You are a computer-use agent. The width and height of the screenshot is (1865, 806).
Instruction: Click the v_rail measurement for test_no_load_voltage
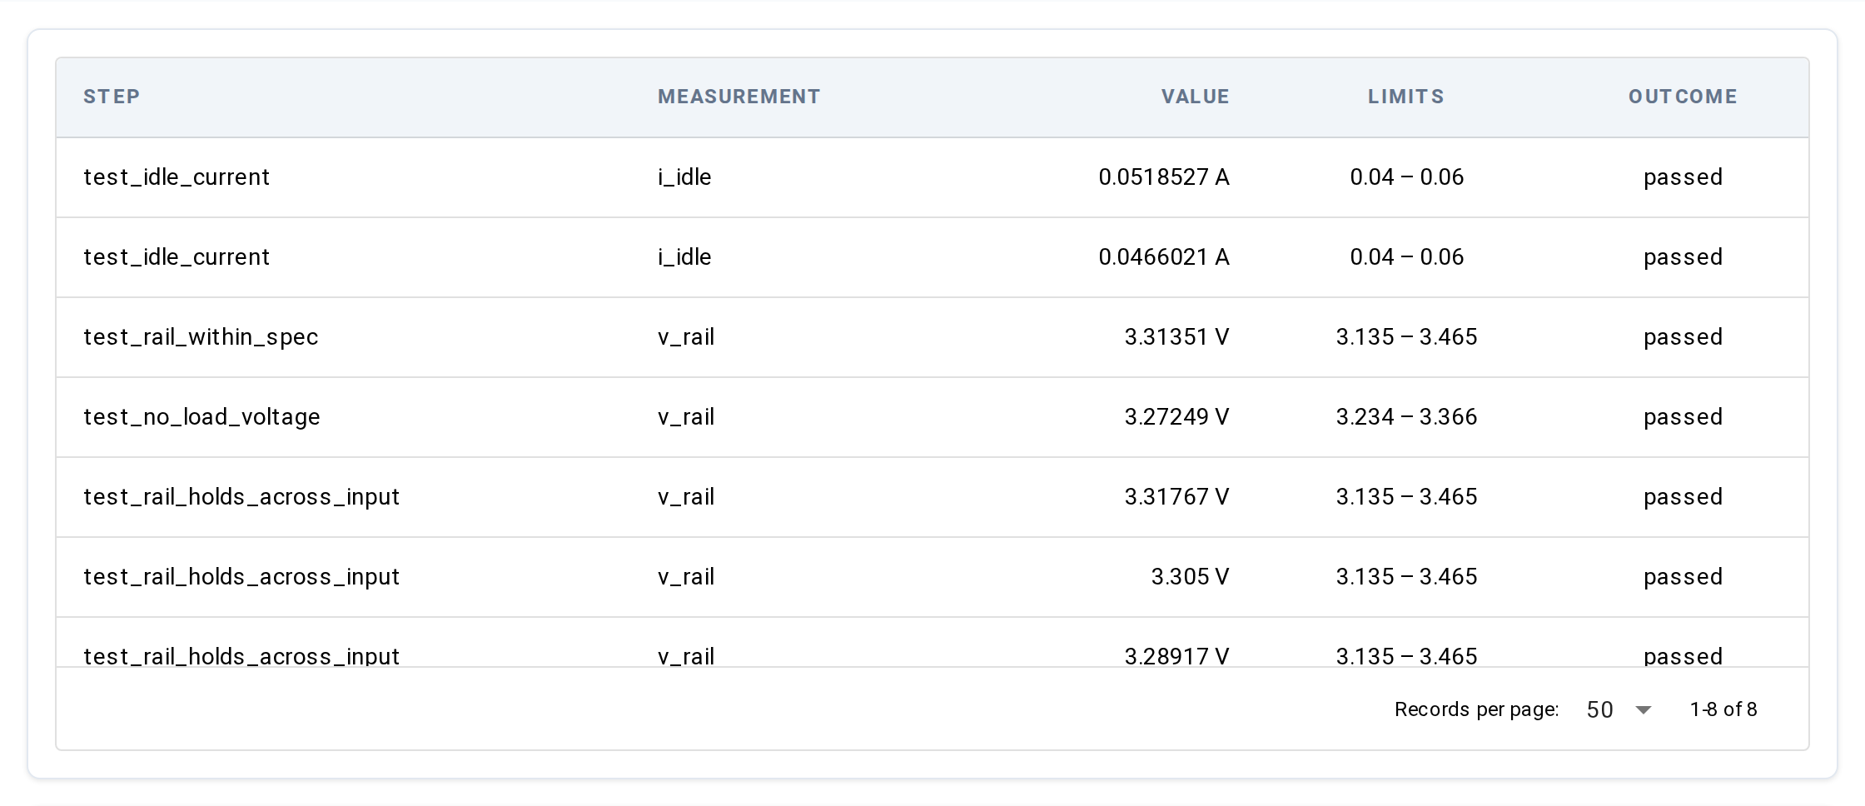pos(686,416)
